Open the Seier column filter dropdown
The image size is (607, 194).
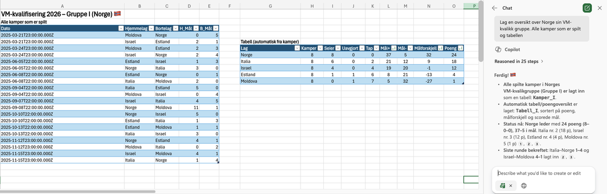point(338,48)
